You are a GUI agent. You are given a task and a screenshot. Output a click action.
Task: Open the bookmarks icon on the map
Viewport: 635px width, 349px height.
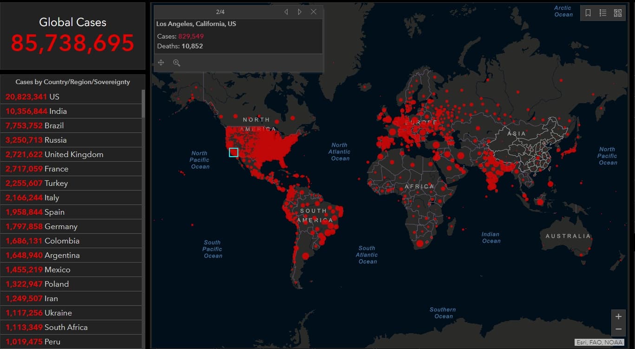(x=588, y=13)
